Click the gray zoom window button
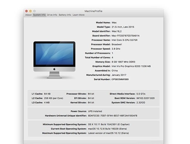The height and width of the screenshot is (144, 190). click(35, 11)
